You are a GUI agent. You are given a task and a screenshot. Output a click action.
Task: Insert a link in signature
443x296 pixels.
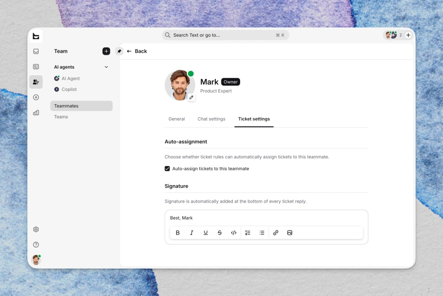point(276,233)
